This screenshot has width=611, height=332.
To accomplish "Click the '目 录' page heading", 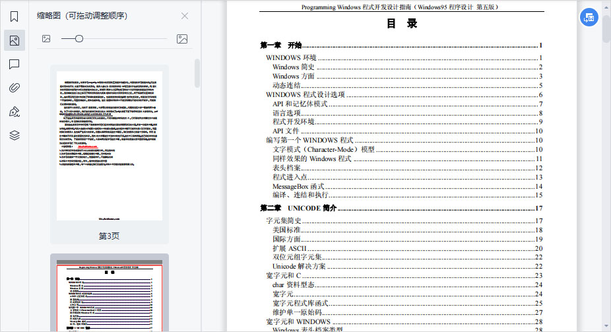I will [x=402, y=24].
